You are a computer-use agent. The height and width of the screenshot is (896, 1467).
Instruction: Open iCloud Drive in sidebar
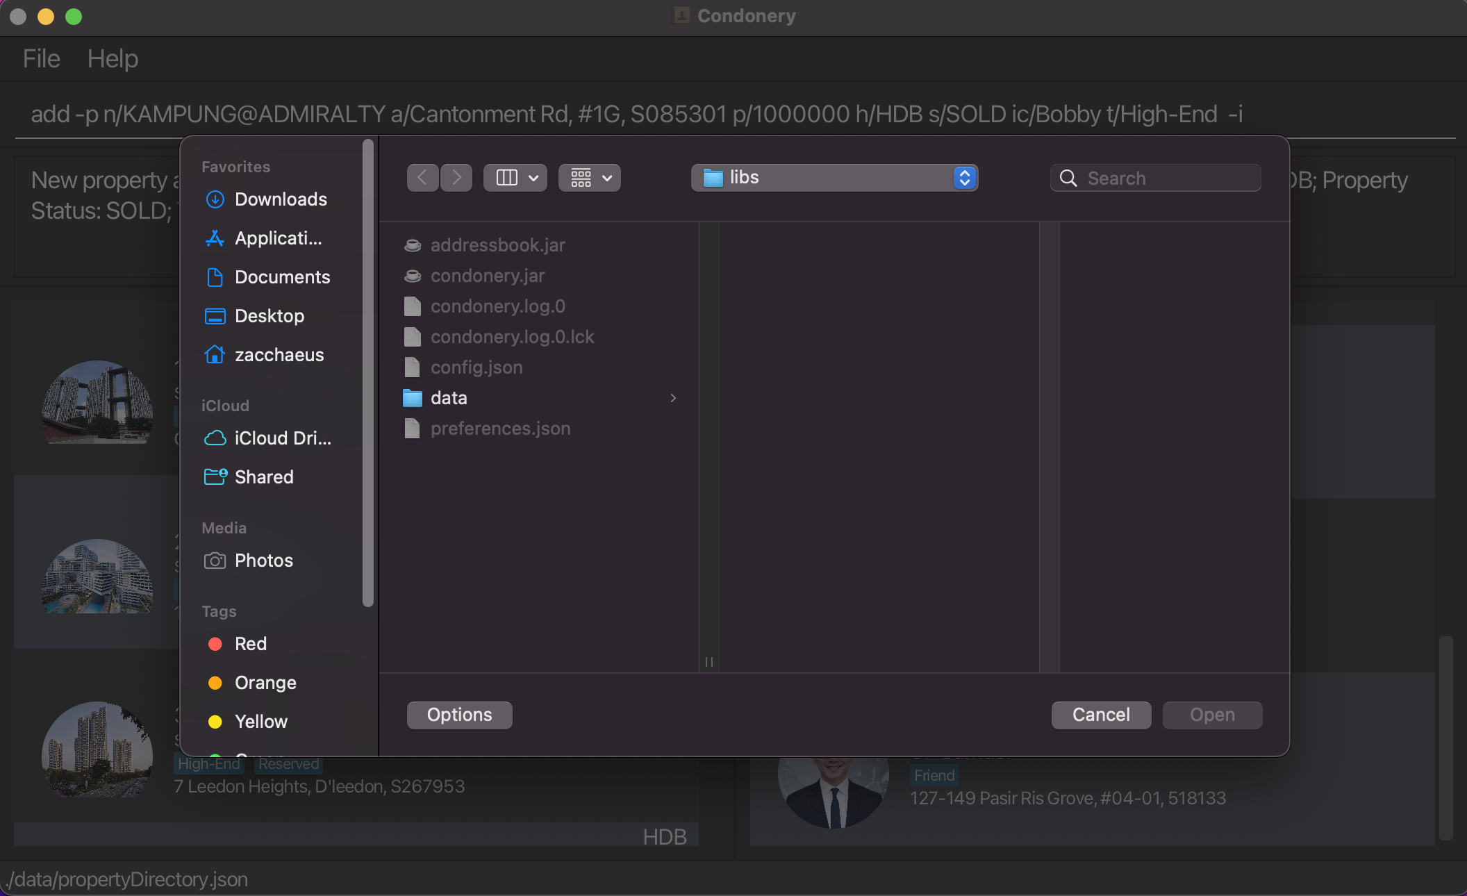point(282,438)
